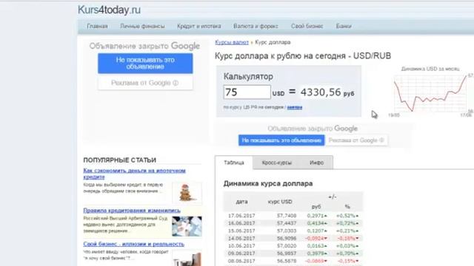Switch to the Инфо tab
The image size is (474, 266).
(x=316, y=163)
